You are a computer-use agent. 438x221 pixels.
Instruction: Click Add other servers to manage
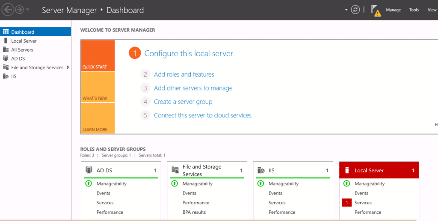click(x=193, y=88)
